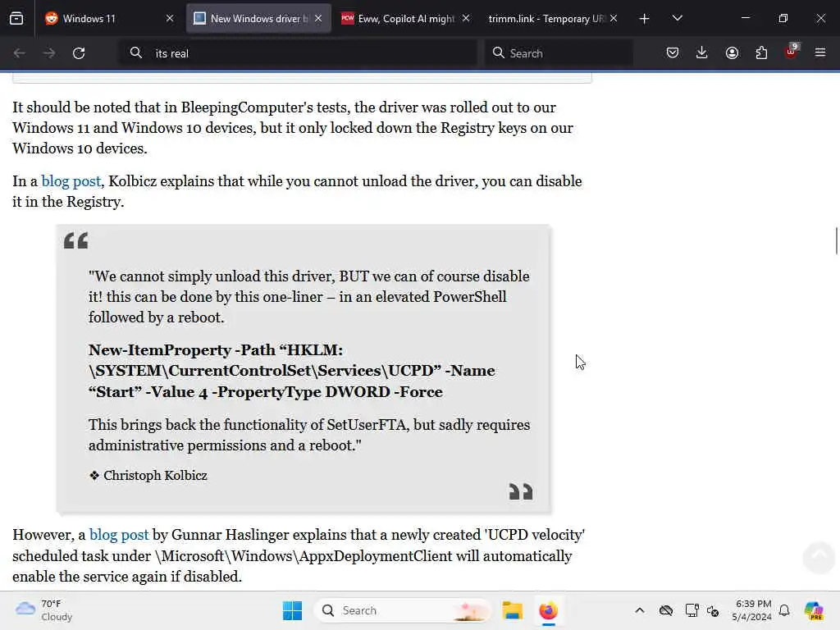Image resolution: width=840 pixels, height=630 pixels.
Task: Focus the browser Search box
Action: tap(559, 53)
